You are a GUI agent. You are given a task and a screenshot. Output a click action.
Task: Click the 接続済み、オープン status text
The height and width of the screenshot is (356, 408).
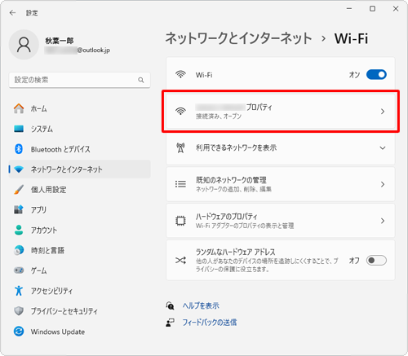click(x=219, y=116)
